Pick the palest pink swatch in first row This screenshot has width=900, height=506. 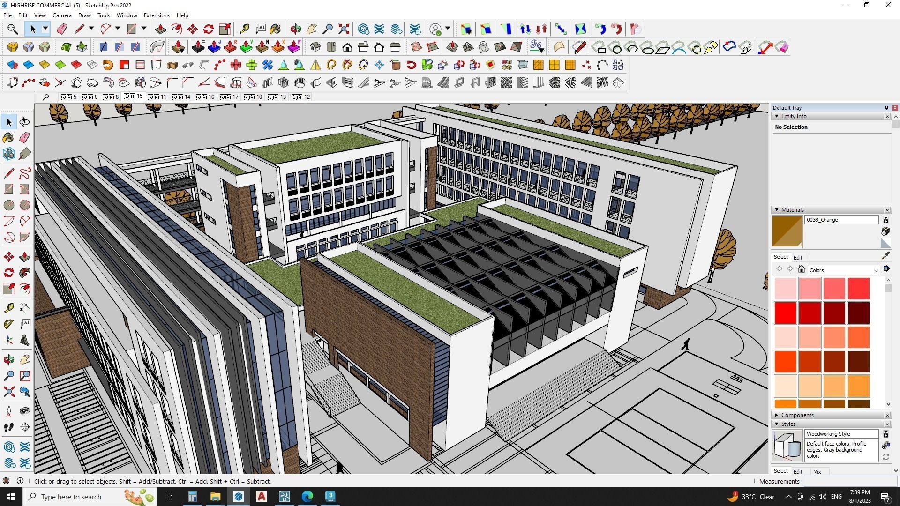786,288
